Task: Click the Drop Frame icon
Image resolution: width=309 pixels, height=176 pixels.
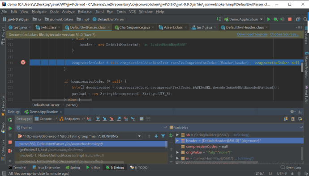Action: click(x=126, y=119)
